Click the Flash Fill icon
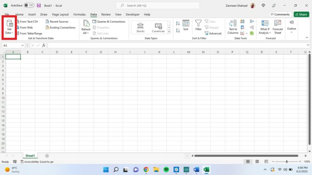The width and height of the screenshot is (312, 175). [242, 21]
